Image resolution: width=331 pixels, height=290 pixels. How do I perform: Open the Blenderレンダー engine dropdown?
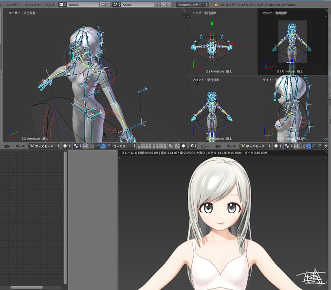coord(193,5)
